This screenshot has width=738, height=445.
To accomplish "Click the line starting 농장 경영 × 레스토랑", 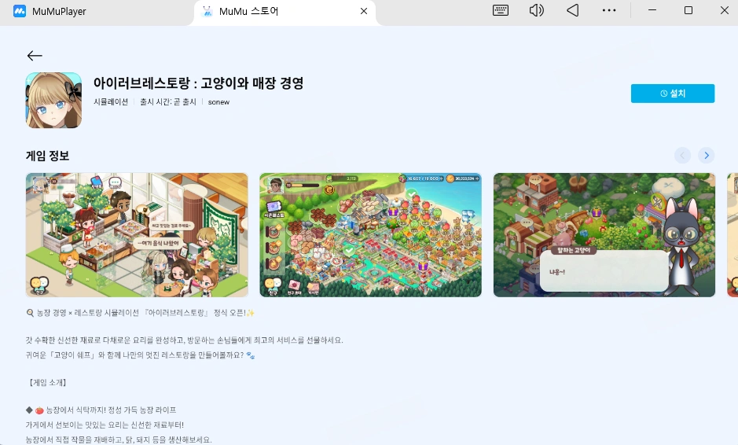I will tap(141, 313).
